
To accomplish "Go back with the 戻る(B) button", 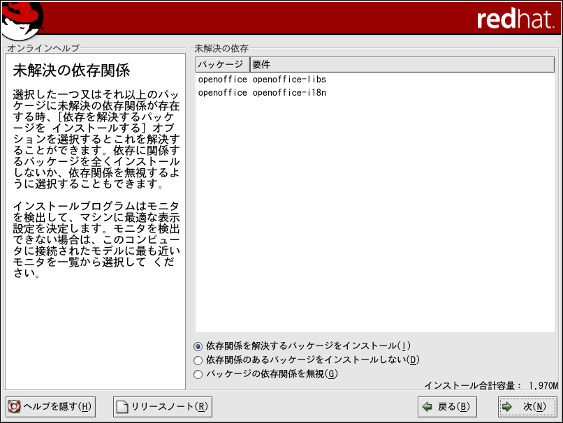I will pos(446,406).
